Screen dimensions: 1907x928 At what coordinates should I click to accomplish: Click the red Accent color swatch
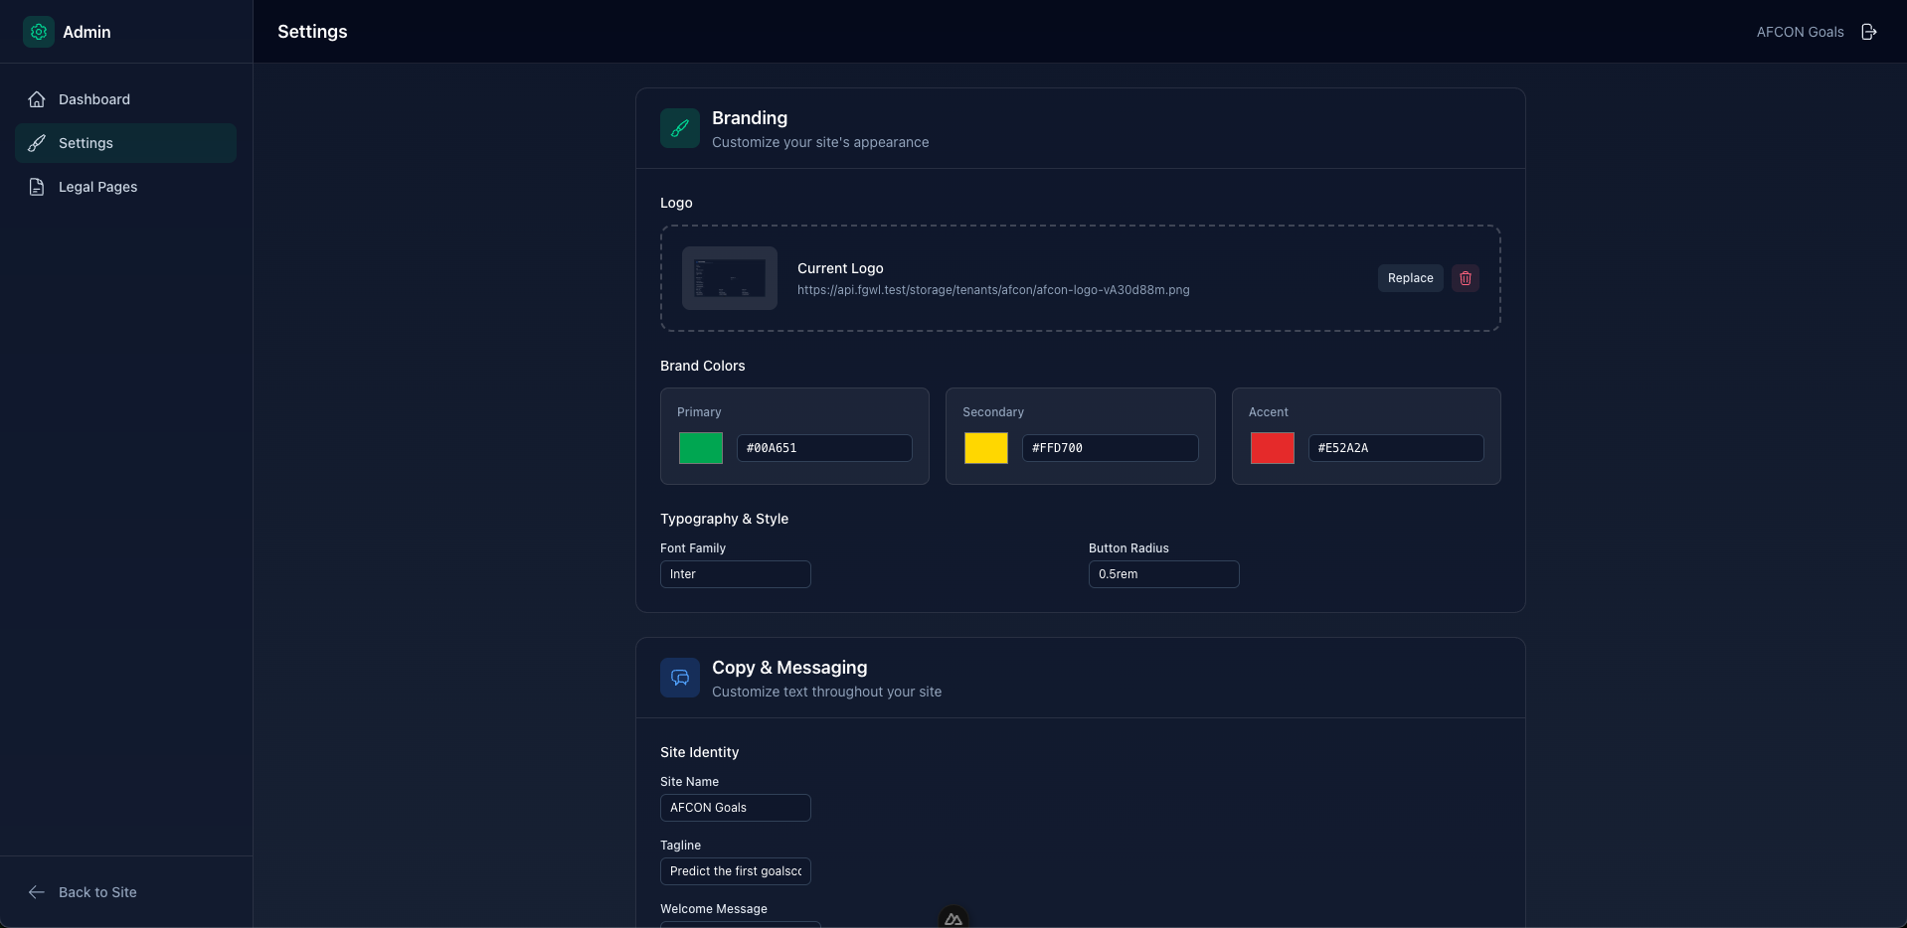pyautogui.click(x=1273, y=448)
